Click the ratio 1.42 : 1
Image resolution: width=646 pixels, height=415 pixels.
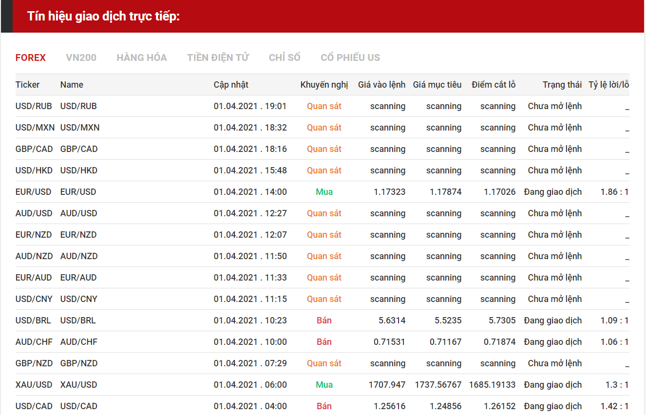pos(615,406)
